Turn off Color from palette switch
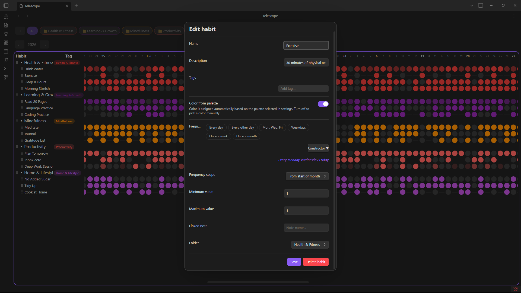The height and width of the screenshot is (293, 521). (x=323, y=104)
